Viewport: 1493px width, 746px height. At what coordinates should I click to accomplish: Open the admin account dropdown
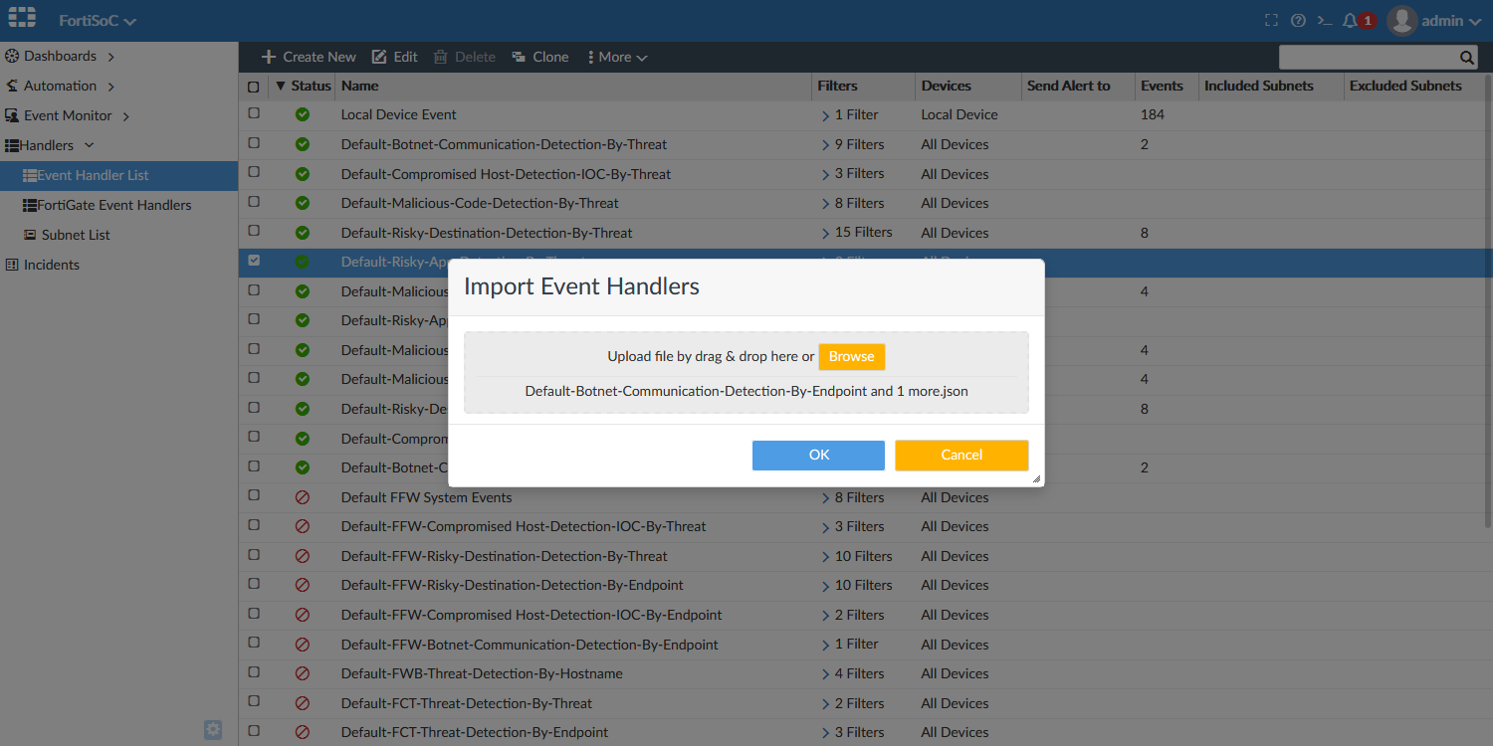(x=1434, y=19)
